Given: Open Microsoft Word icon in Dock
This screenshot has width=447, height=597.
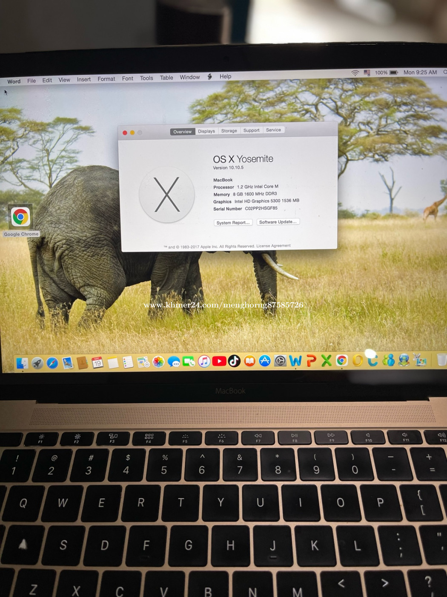Looking at the screenshot, I should (x=295, y=361).
